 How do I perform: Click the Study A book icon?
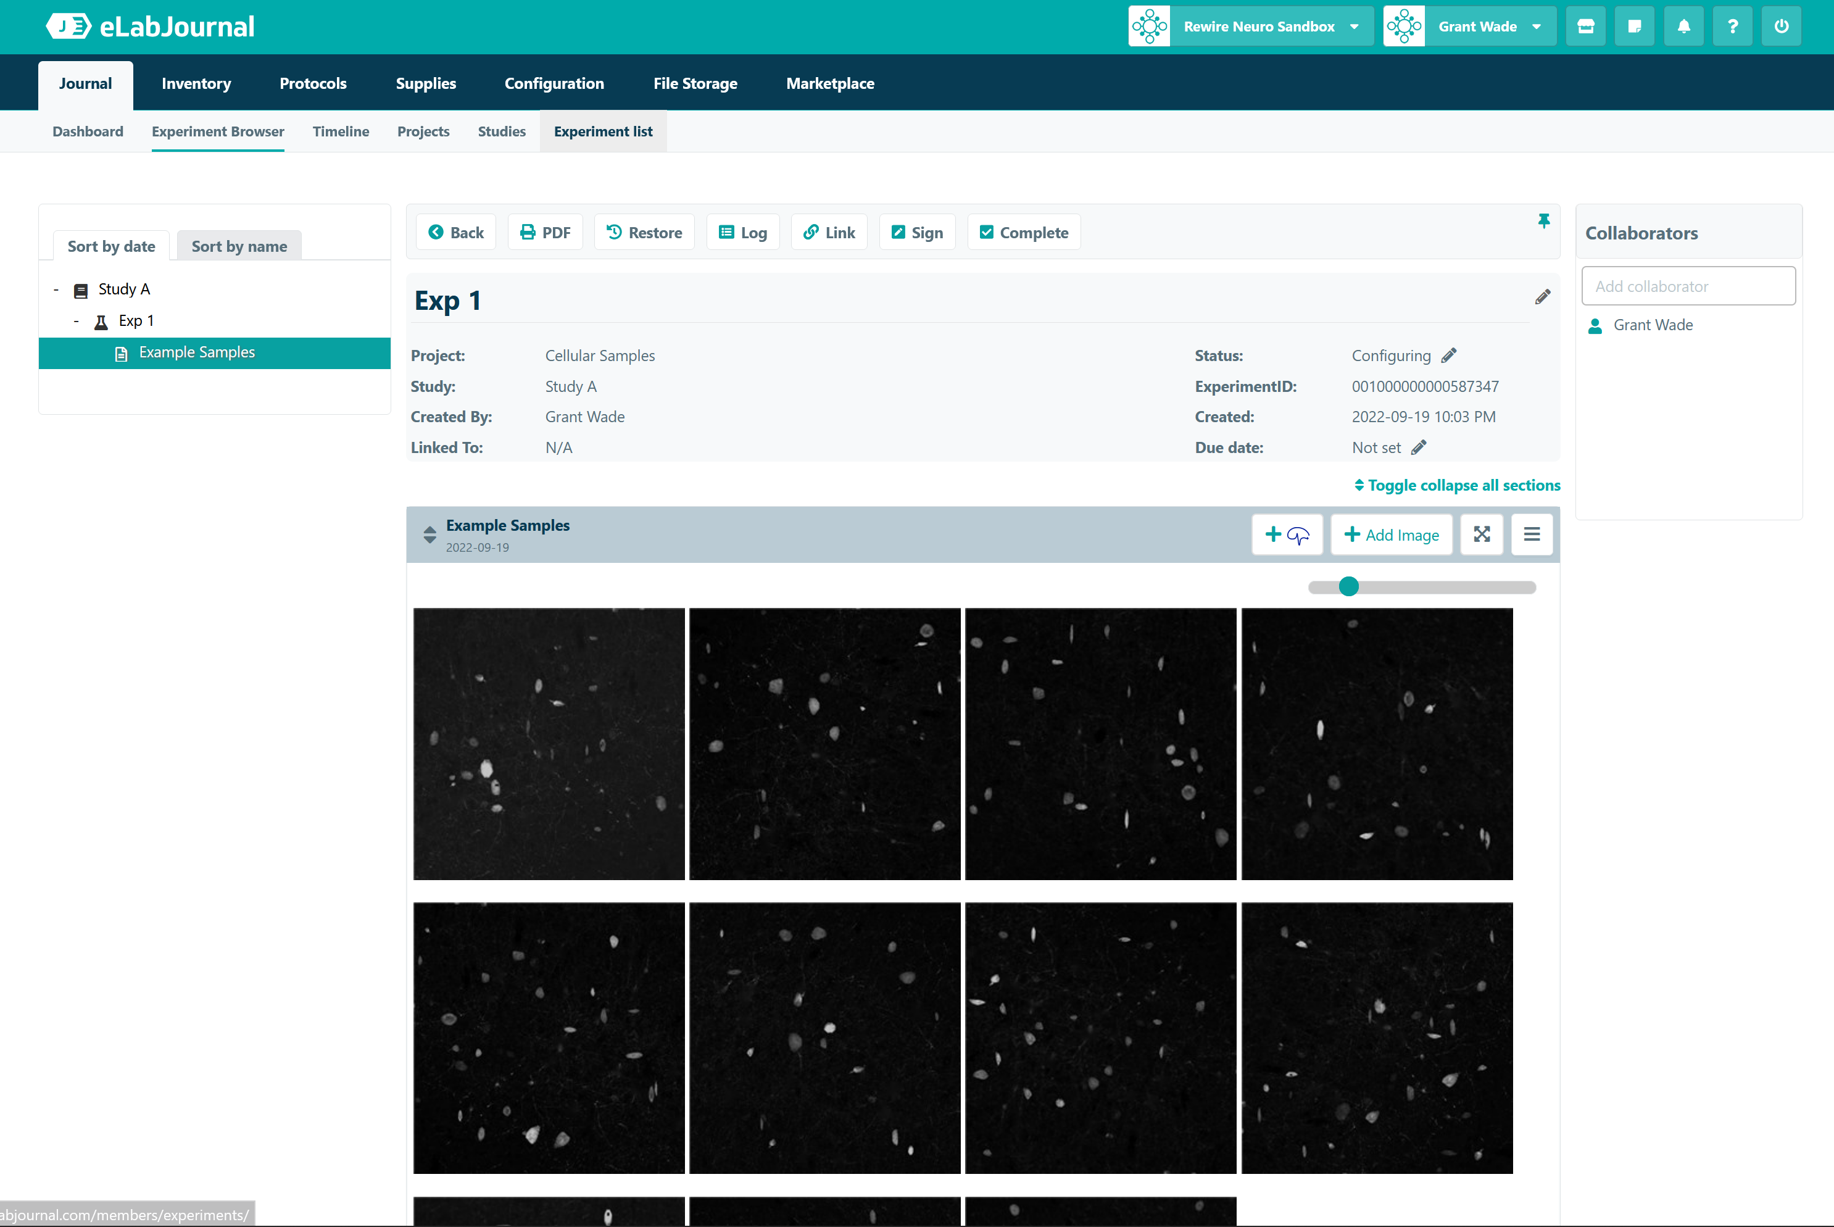[81, 291]
